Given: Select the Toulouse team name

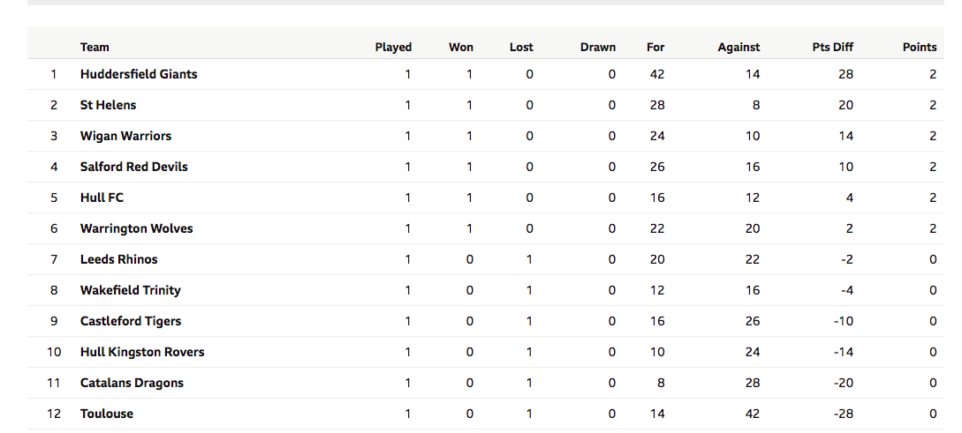Looking at the screenshot, I should coord(107,414).
